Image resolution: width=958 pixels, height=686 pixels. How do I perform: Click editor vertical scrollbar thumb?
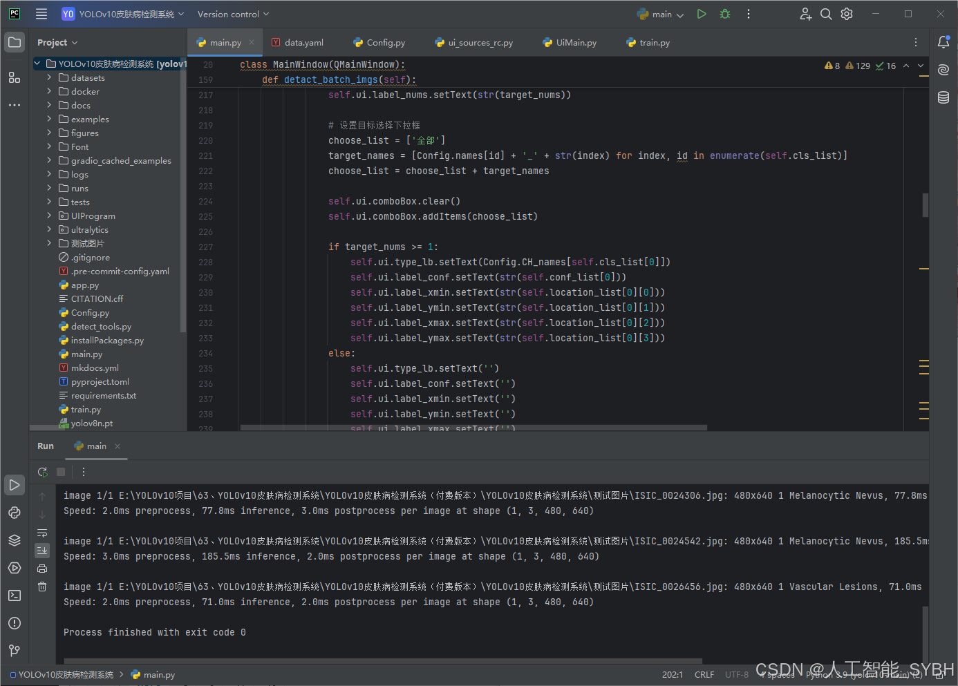[x=925, y=206]
